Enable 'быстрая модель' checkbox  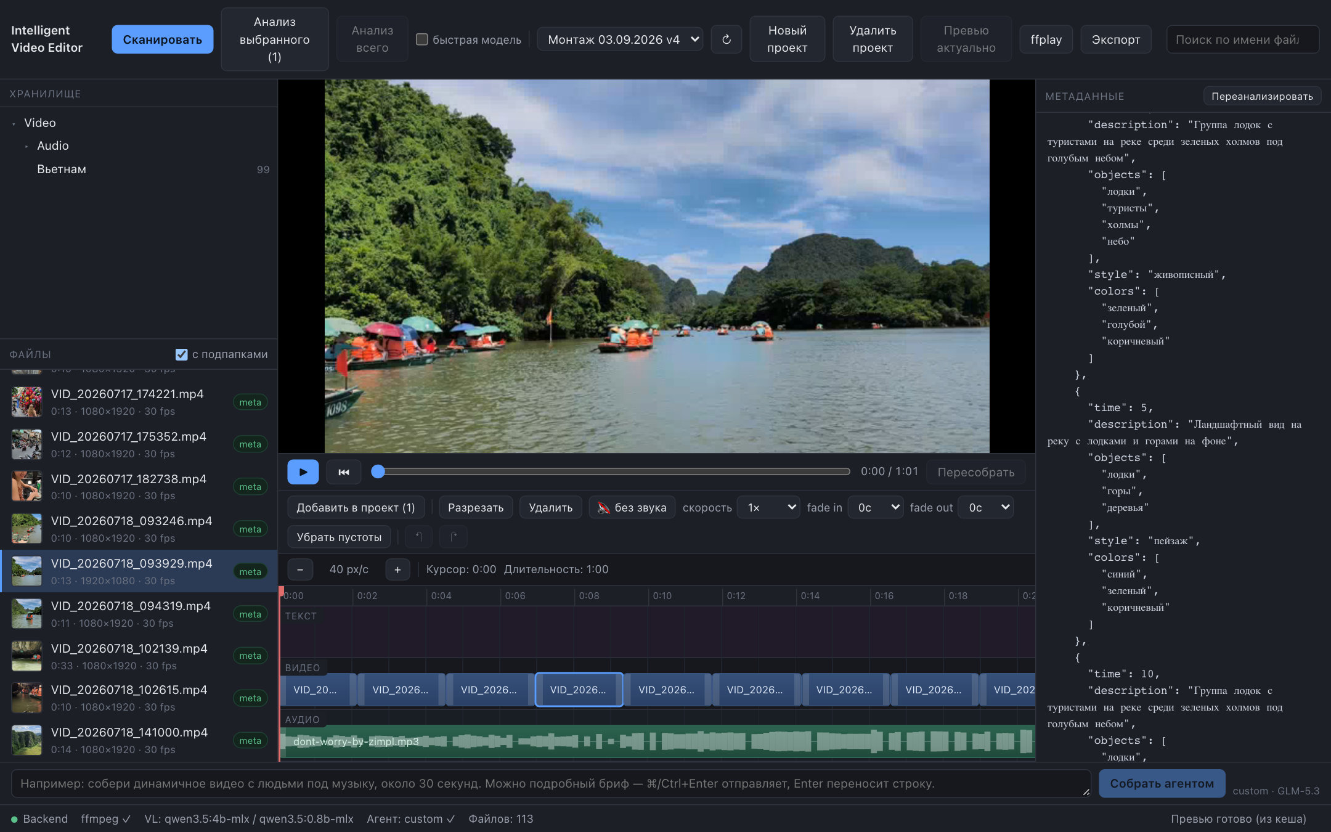(x=422, y=39)
